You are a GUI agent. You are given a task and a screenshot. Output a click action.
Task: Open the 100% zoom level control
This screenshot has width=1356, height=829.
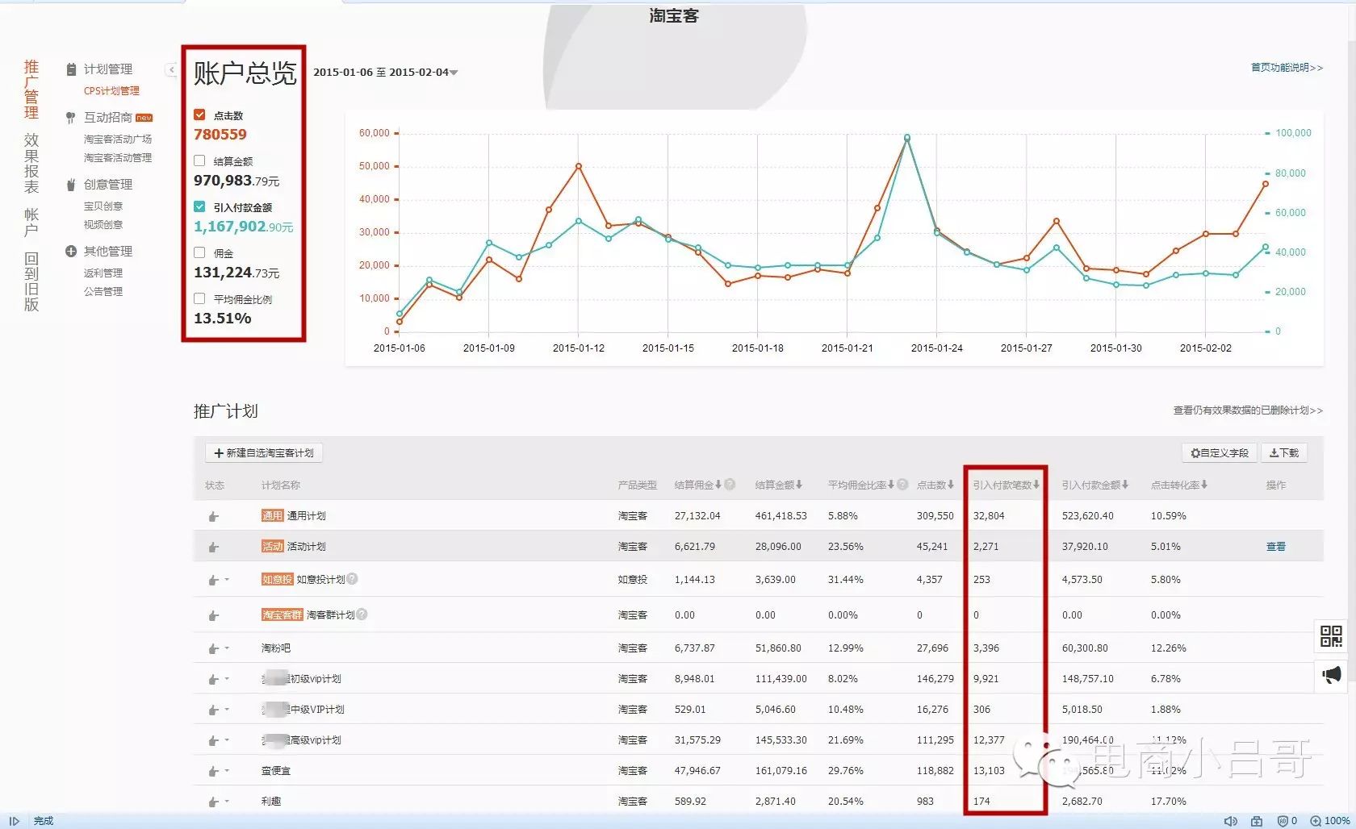[1330, 821]
